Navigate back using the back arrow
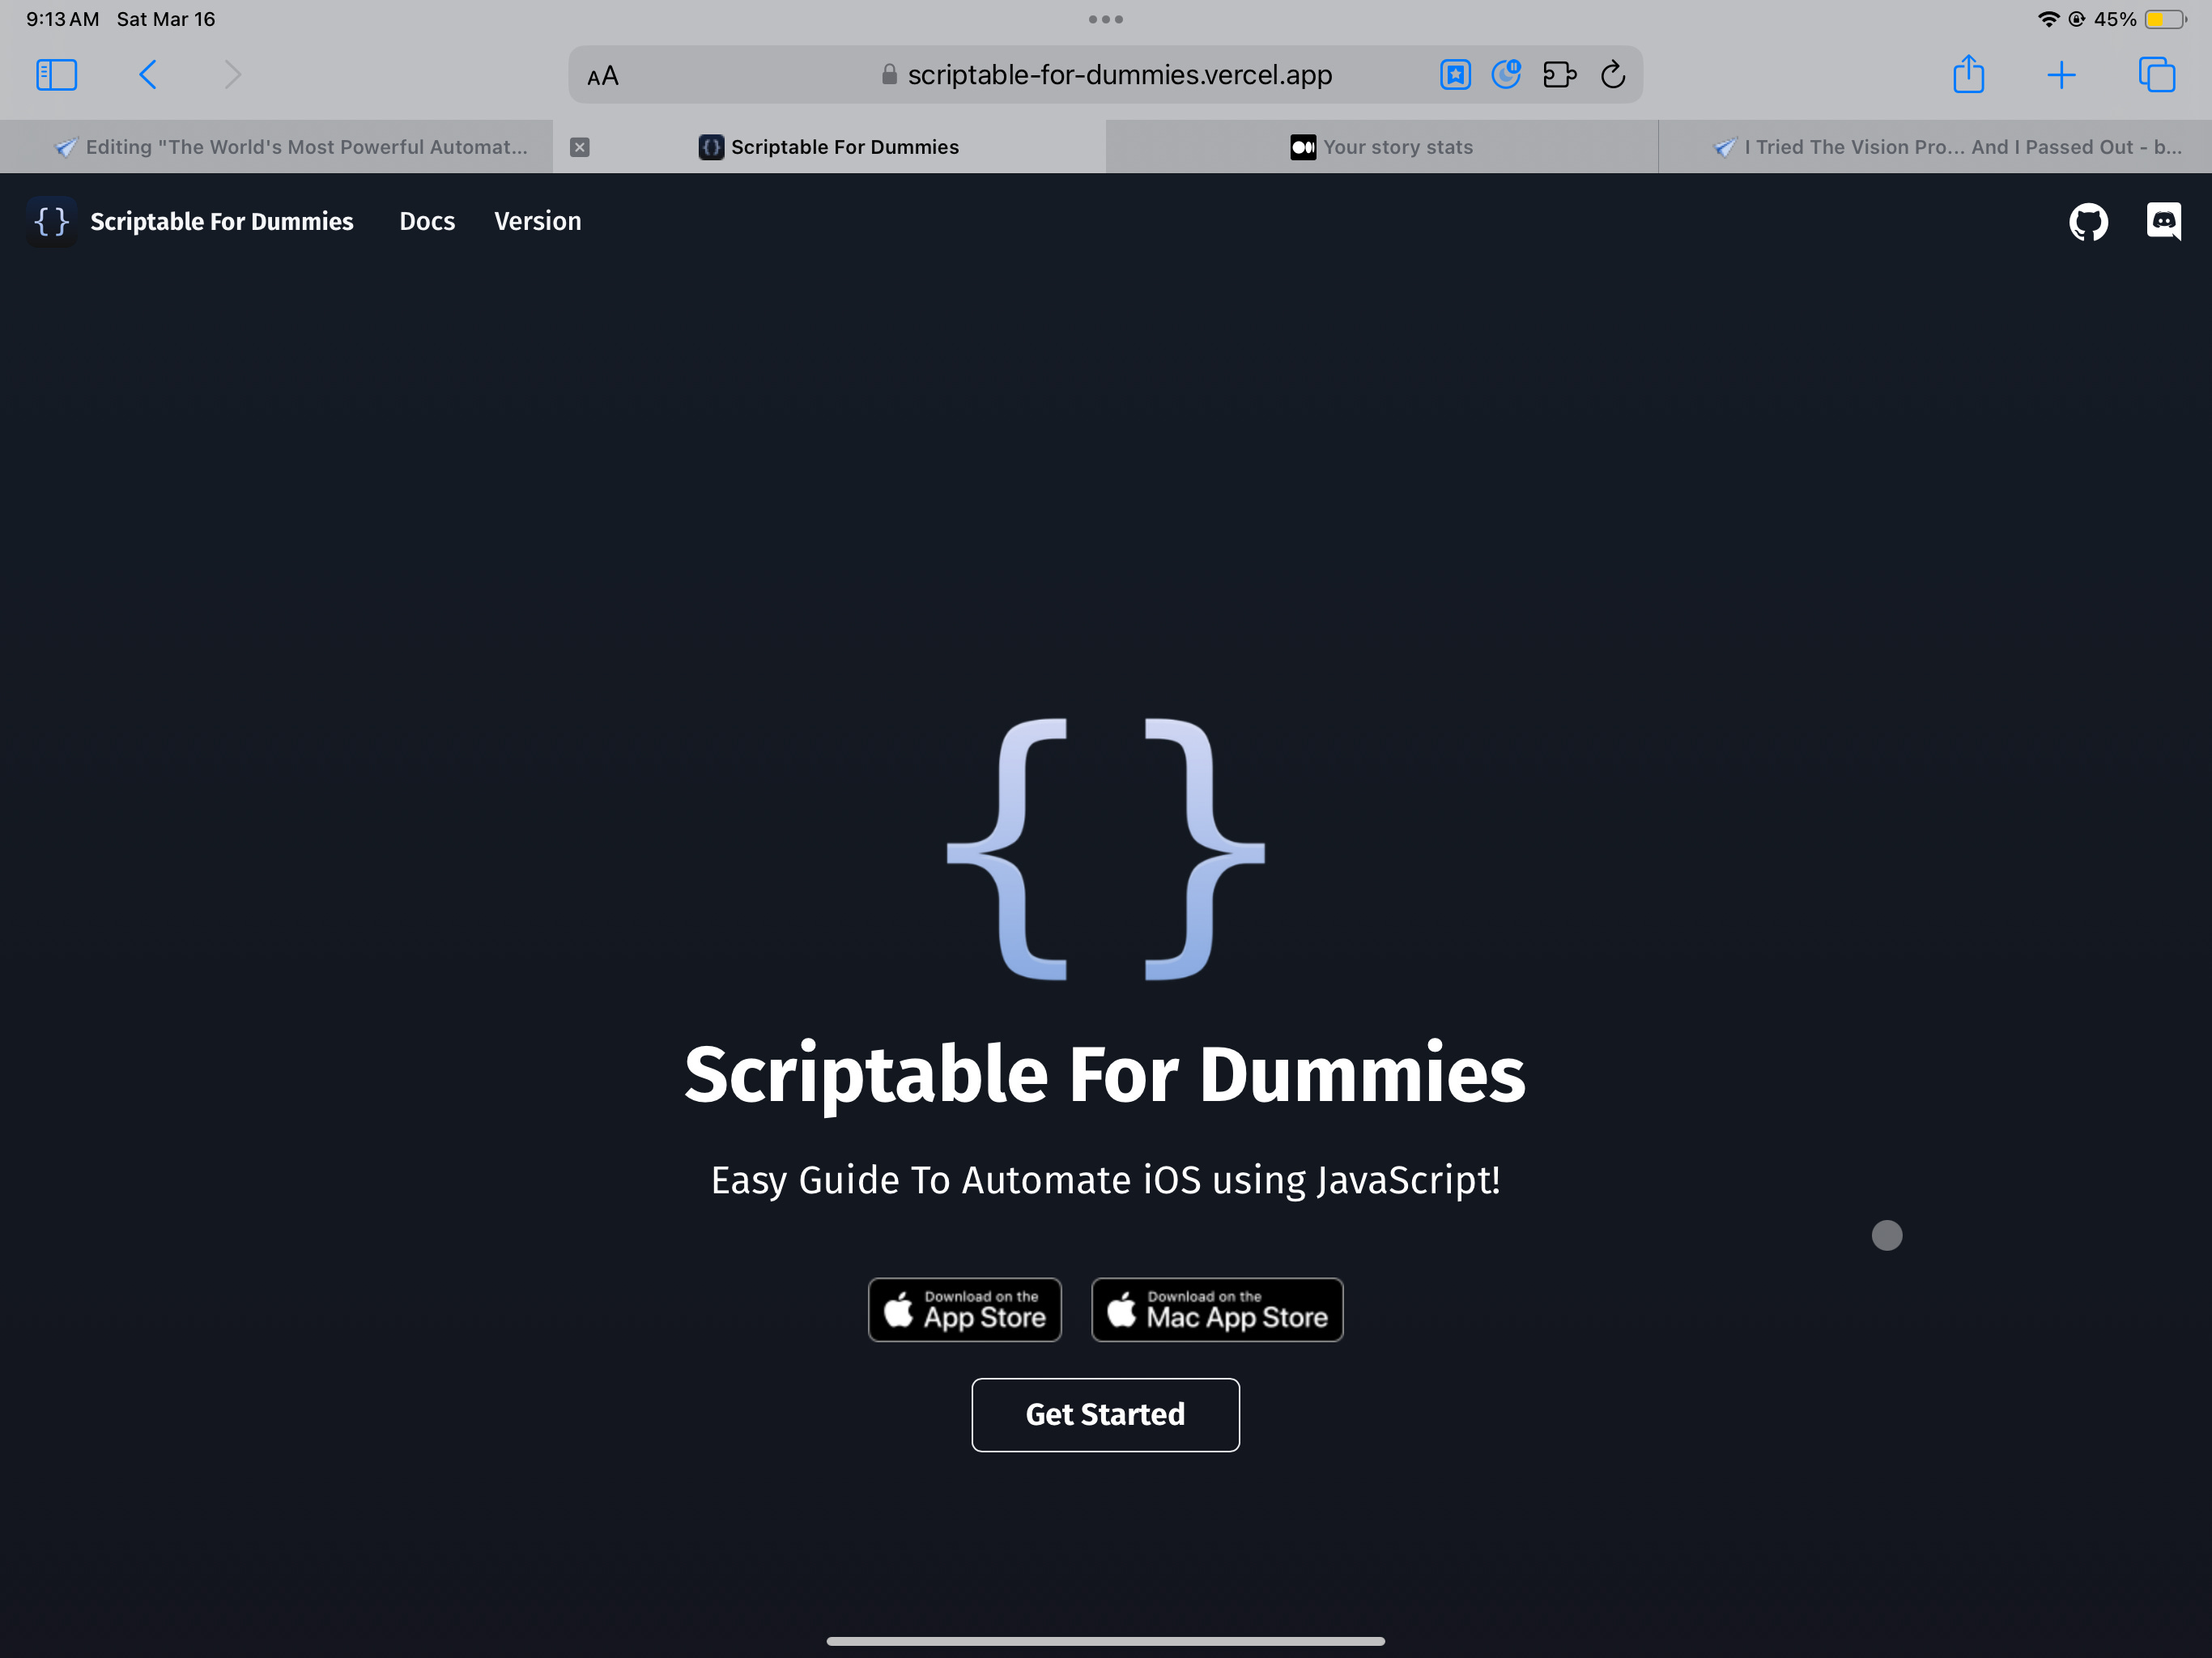This screenshot has height=1658, width=2212. [x=148, y=74]
